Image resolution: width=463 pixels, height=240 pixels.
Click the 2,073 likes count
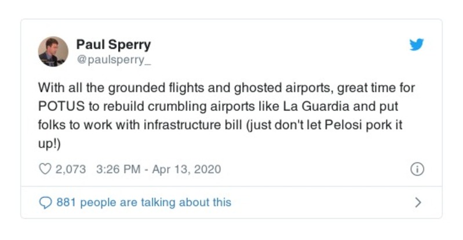(x=70, y=169)
